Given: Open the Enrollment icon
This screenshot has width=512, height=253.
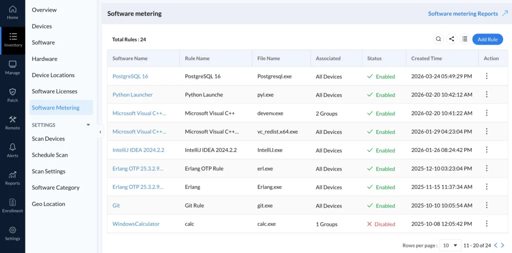Looking at the screenshot, I should [12, 202].
